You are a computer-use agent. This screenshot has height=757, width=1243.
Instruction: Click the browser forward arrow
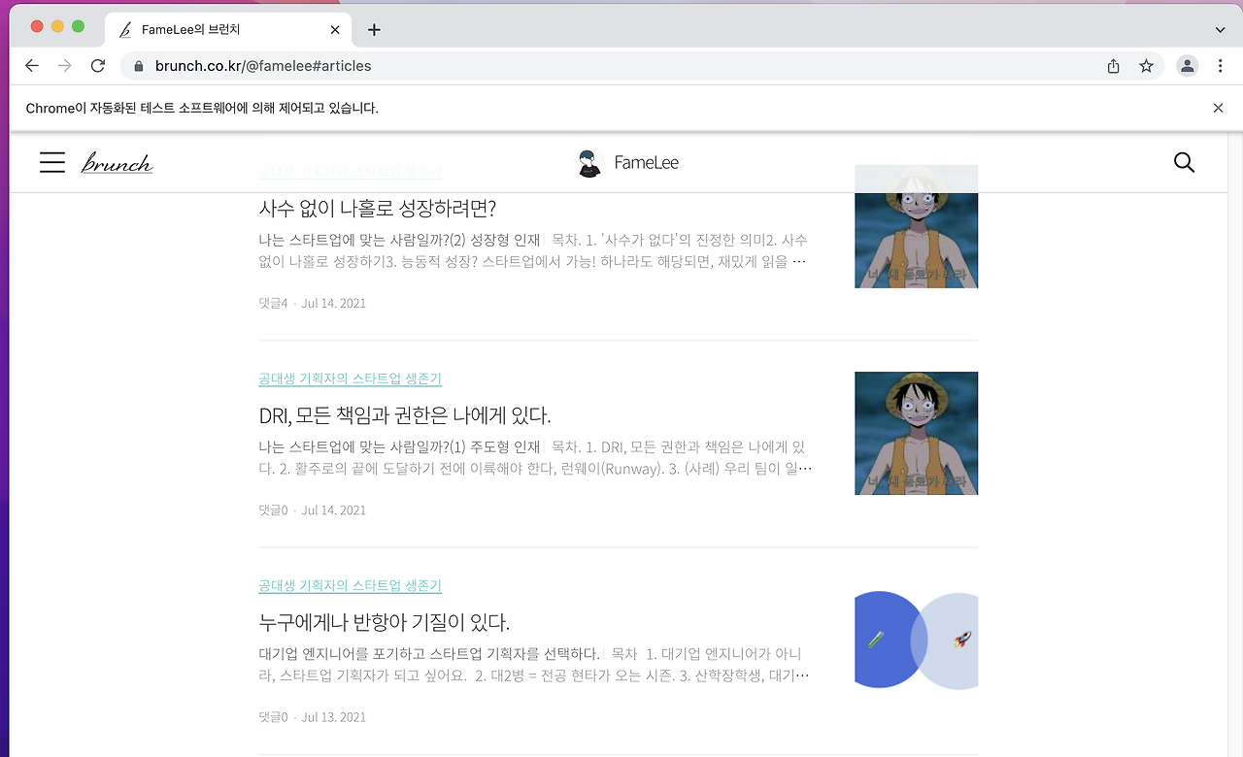pyautogui.click(x=65, y=66)
